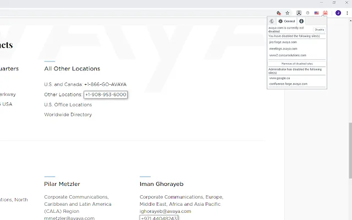The width and height of the screenshot is (352, 220).
Task: Bookmark this page with the star icon
Action: (x=287, y=13)
